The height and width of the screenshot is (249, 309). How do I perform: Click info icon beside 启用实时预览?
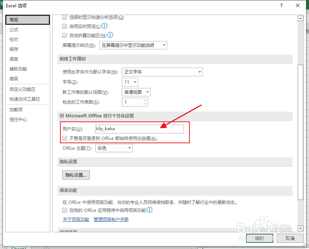pyautogui.click(x=104, y=26)
